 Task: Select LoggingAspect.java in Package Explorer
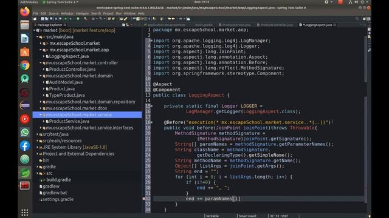[69, 56]
